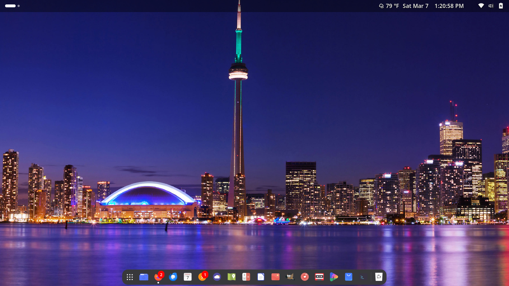Open the blue shopping bag Software store

click(x=349, y=277)
